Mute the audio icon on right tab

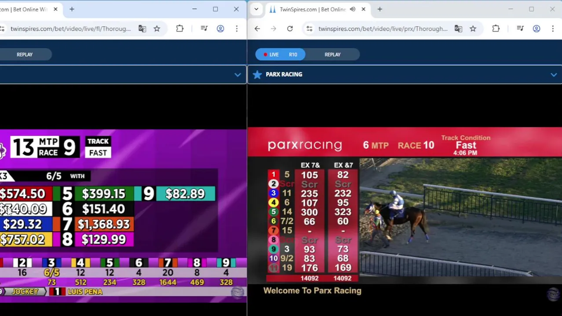pyautogui.click(x=352, y=9)
